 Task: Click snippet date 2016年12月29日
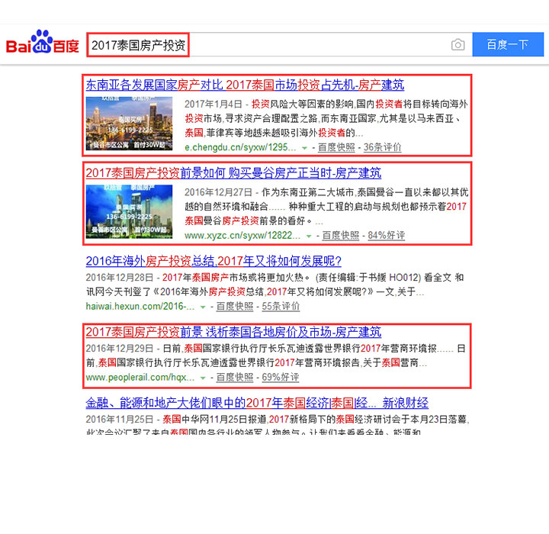tap(120, 349)
